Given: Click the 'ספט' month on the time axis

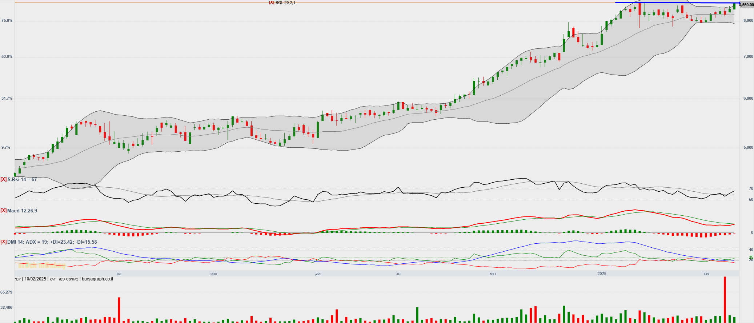Looking at the screenshot, I should [x=214, y=274].
